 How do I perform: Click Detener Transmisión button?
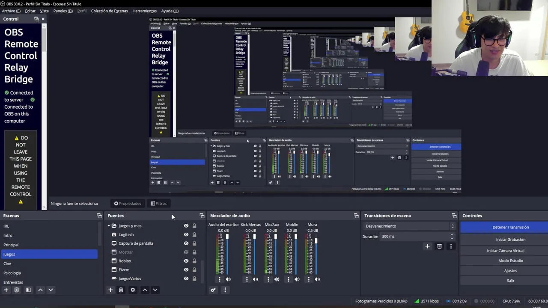coord(504,227)
